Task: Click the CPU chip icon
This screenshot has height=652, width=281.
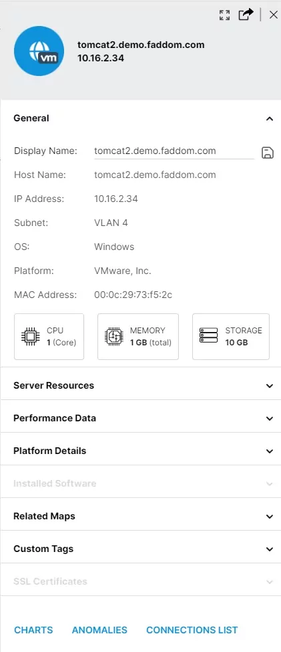Action: point(31,337)
